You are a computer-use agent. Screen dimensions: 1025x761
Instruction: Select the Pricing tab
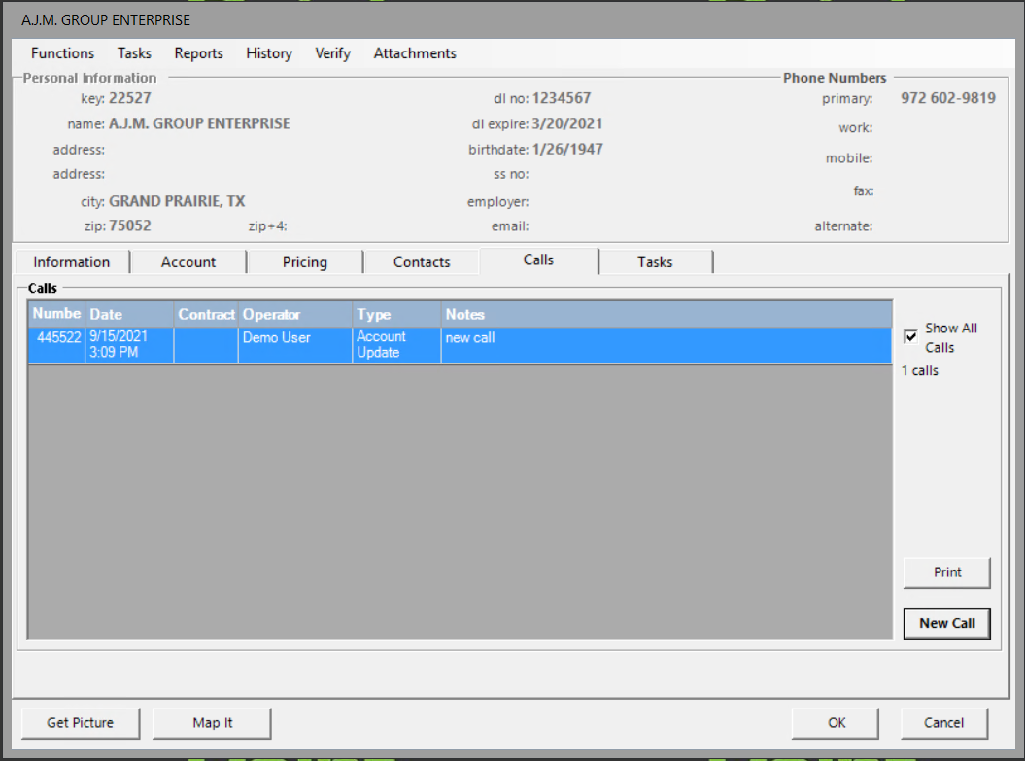304,262
